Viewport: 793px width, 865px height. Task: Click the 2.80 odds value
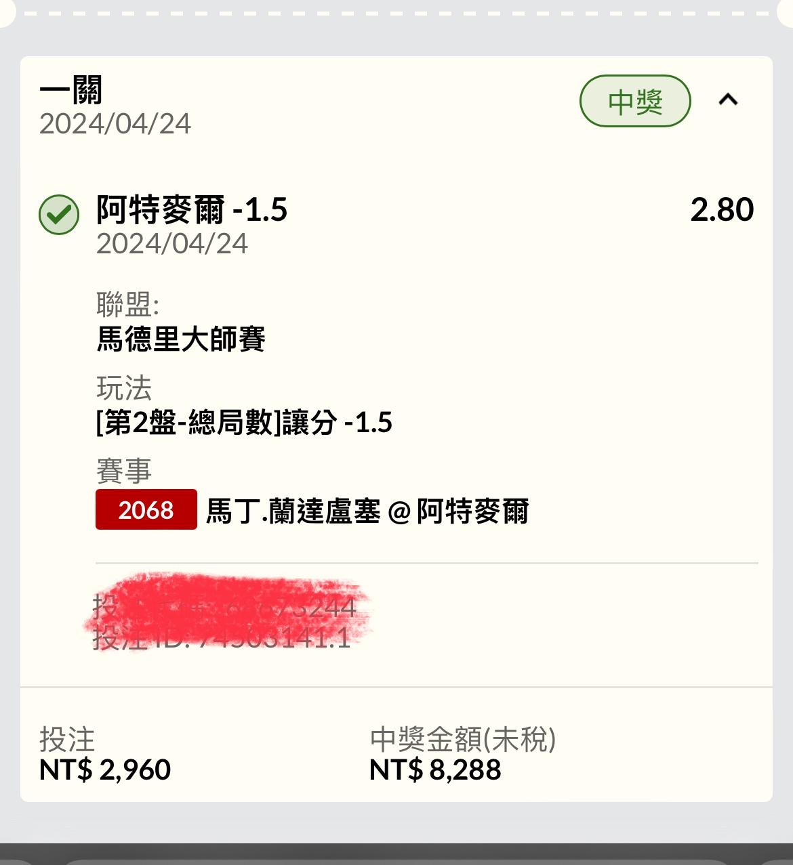pyautogui.click(x=722, y=209)
